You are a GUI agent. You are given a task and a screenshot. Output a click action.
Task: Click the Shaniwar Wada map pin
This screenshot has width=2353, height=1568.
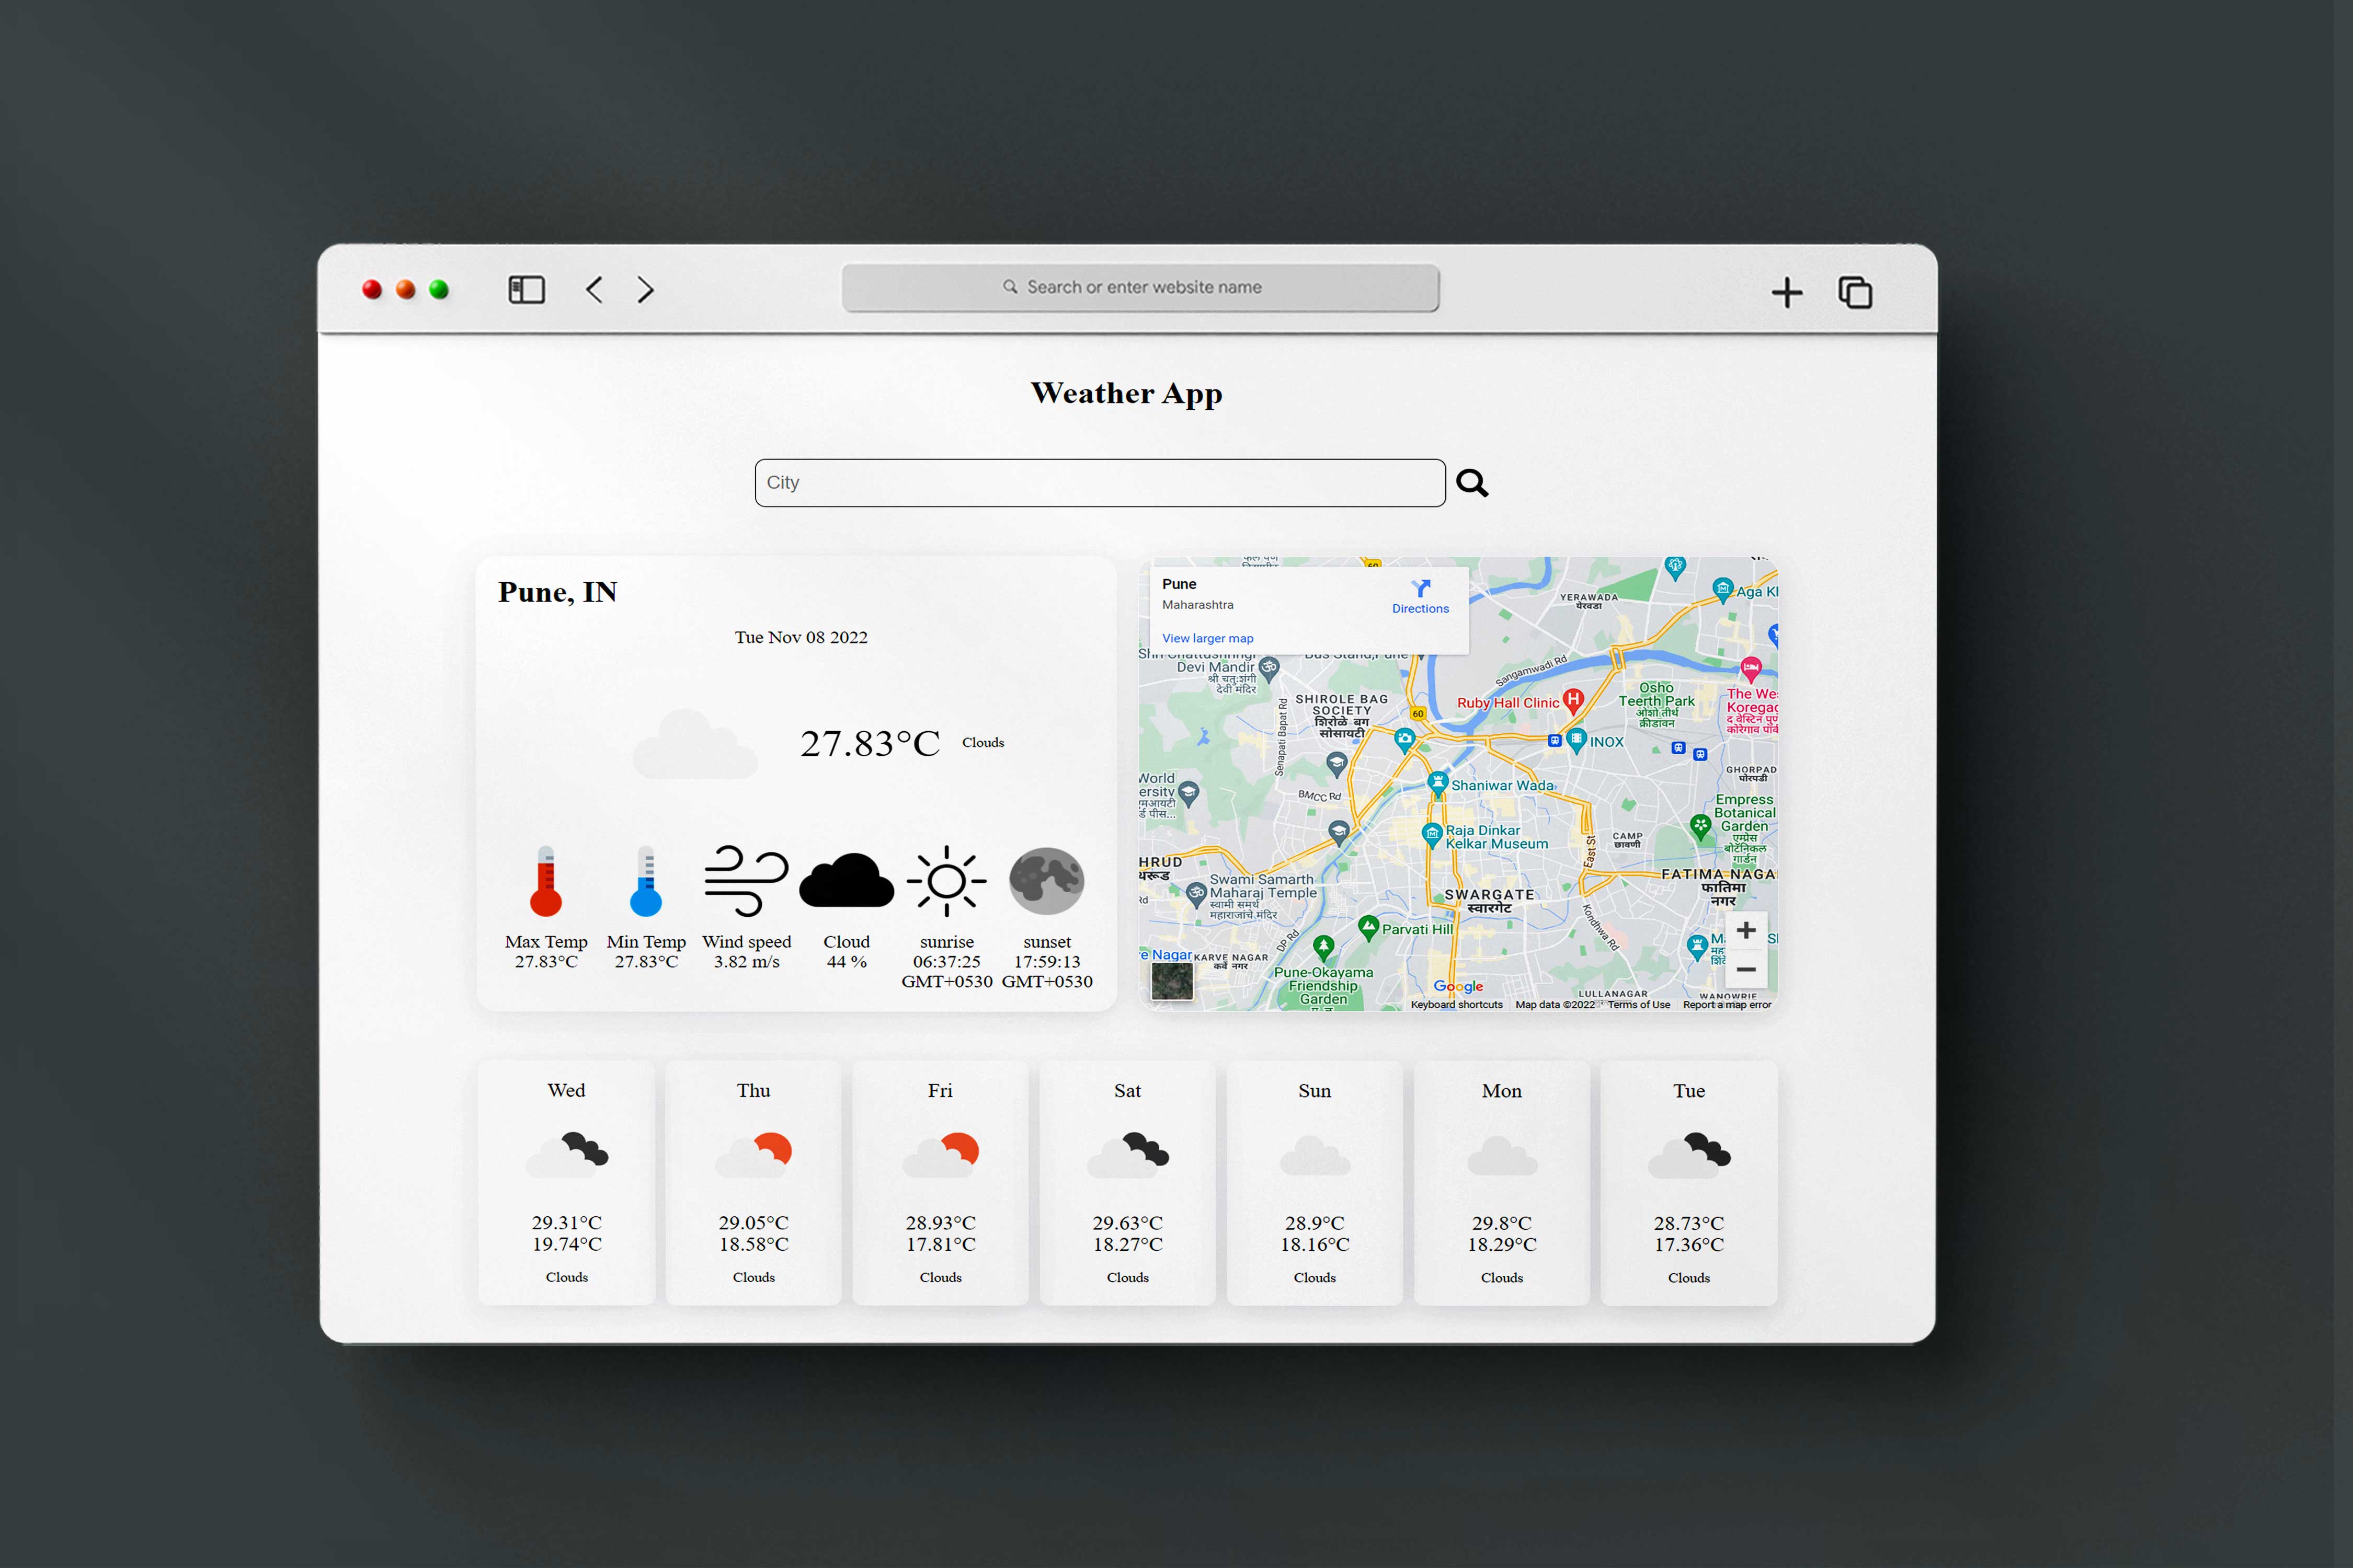click(1437, 782)
